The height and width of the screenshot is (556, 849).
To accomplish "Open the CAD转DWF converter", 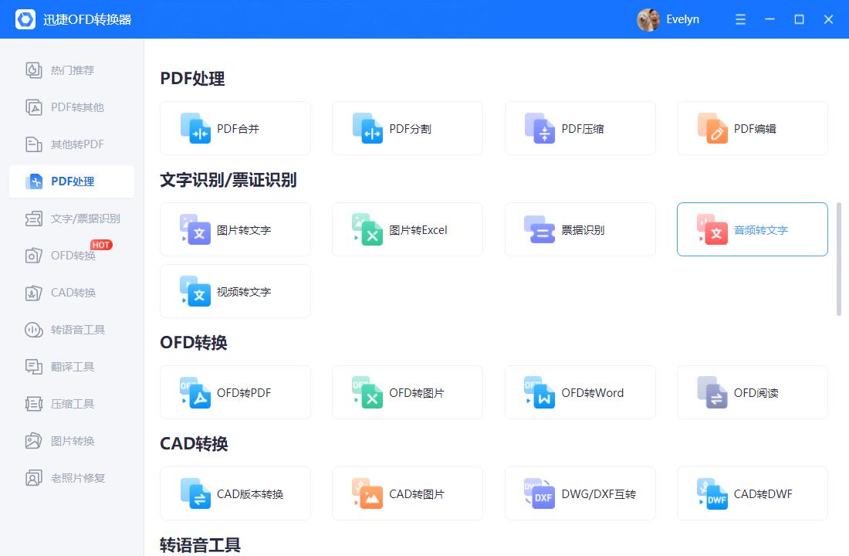I will (x=752, y=493).
